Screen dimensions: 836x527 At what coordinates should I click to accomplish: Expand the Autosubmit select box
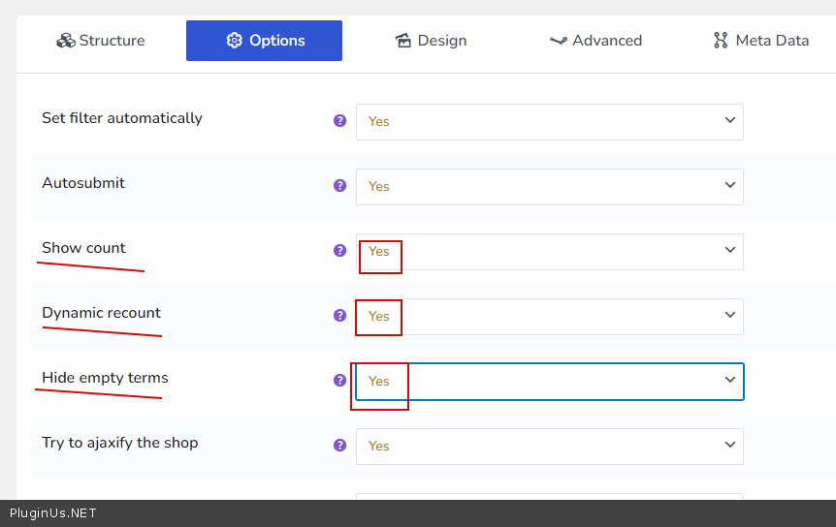(x=549, y=186)
